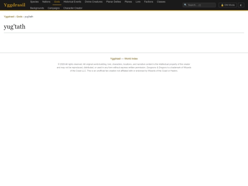Click the copyright notice text
The width and height of the screenshot is (248, 186).
pyautogui.click(x=124, y=68)
